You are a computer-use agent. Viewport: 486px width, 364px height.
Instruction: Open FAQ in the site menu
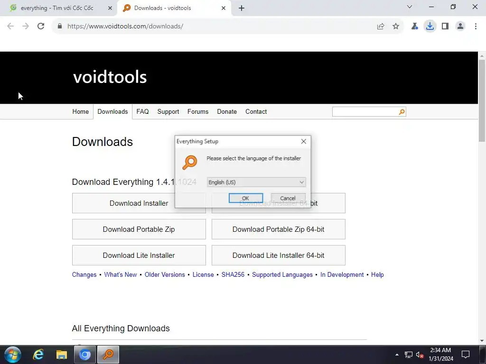pos(142,112)
